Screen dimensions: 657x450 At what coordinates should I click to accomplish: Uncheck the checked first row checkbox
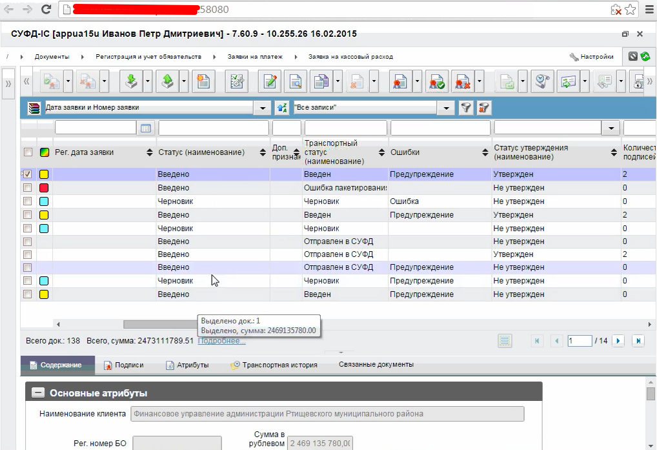tap(27, 174)
